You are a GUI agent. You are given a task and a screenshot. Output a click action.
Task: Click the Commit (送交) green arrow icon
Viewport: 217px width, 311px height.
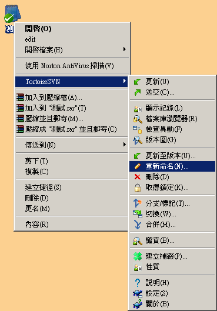137,92
